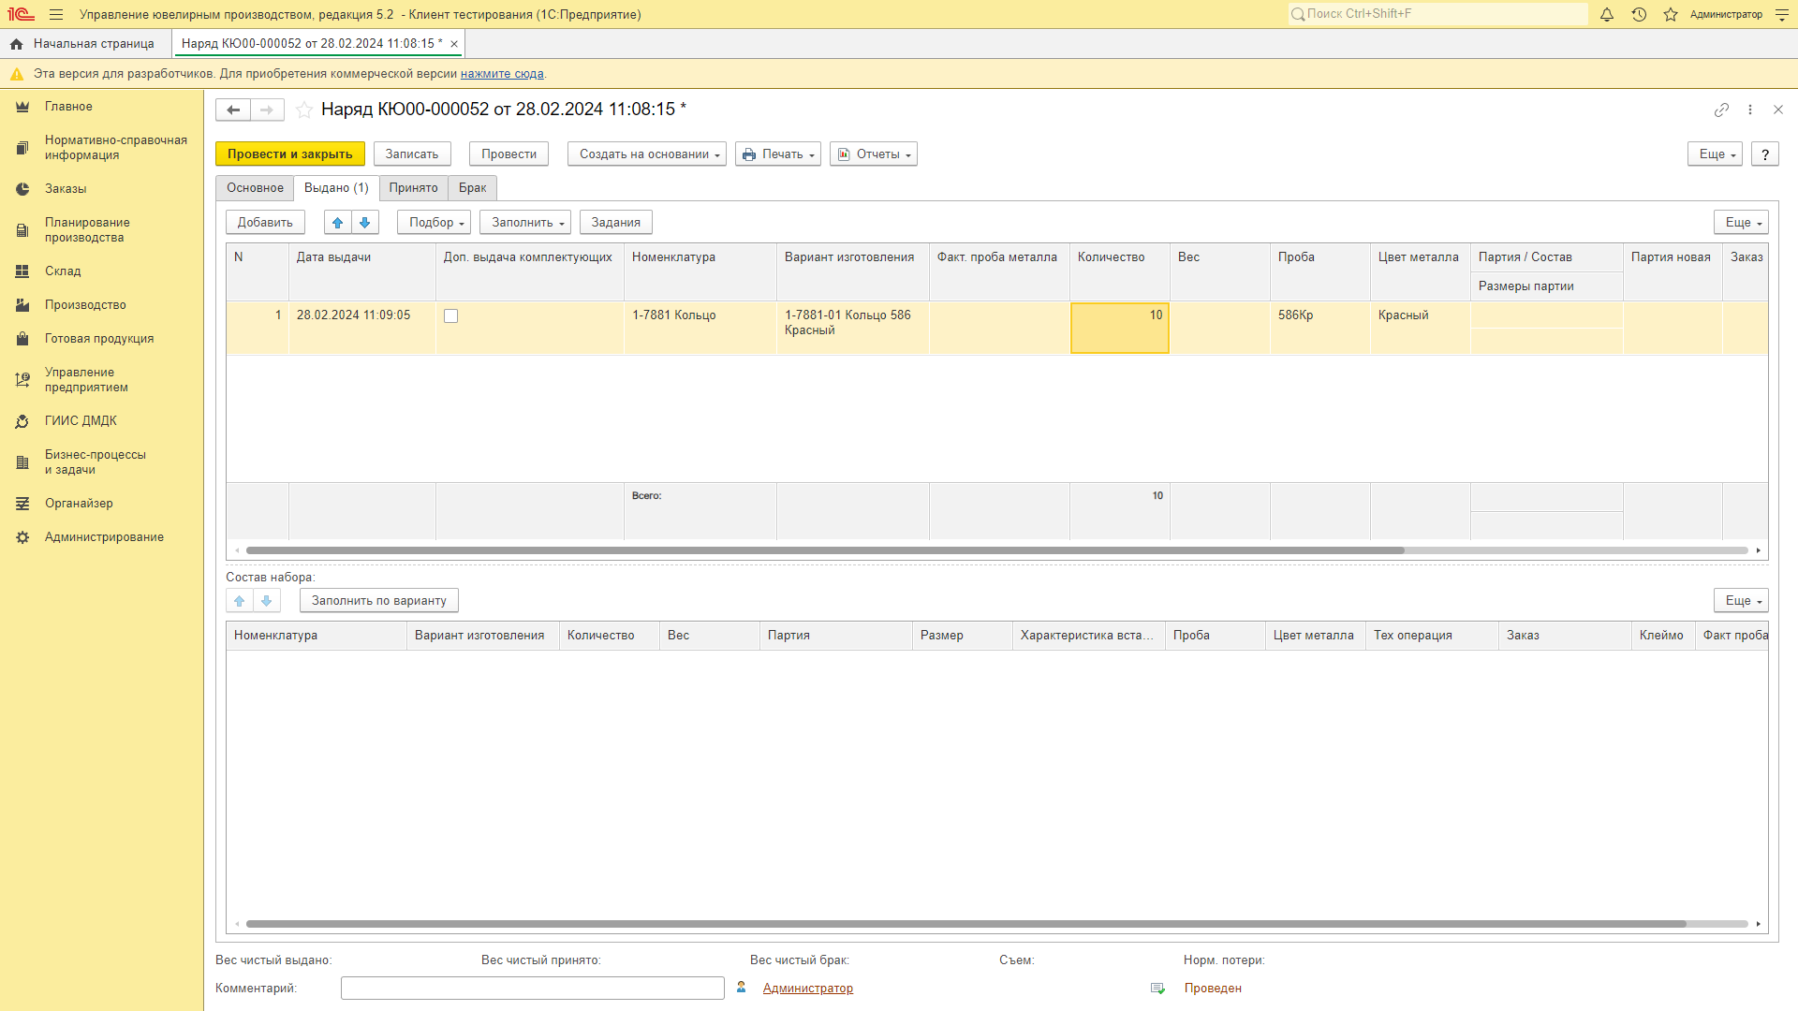
Task: Expand Отчеты dropdown menu
Action: [874, 154]
